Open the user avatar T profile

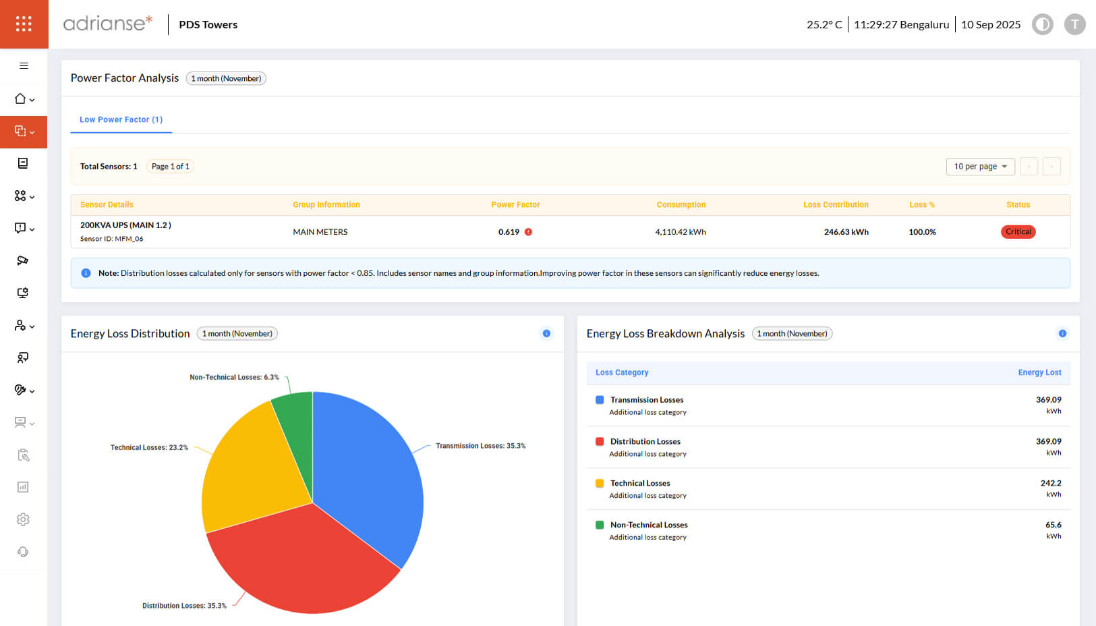point(1074,25)
